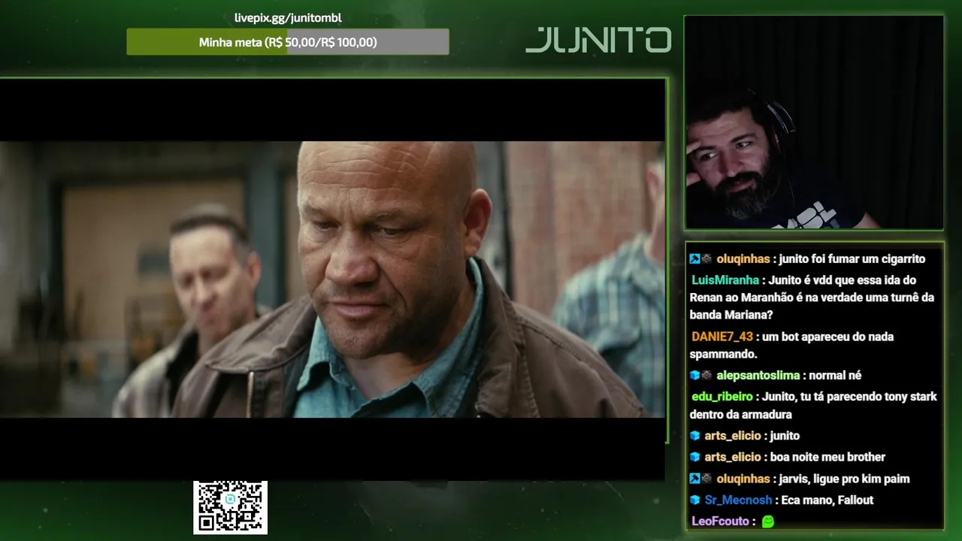Open the livepix.gg/junitombl link text
Screen dimensions: 962x541
(x=288, y=17)
